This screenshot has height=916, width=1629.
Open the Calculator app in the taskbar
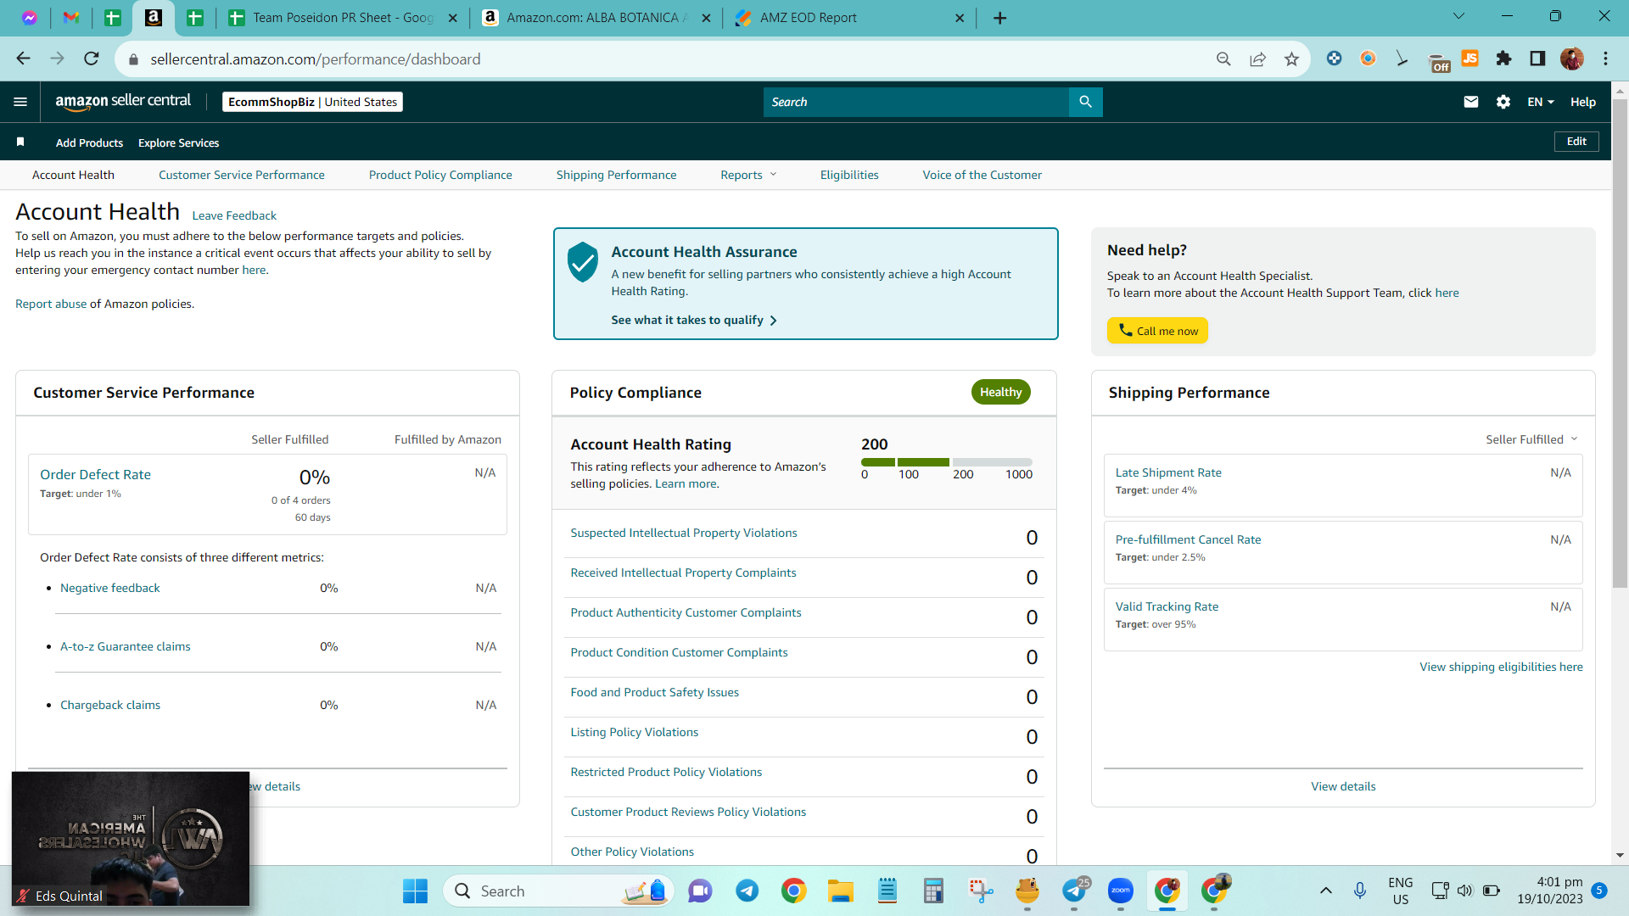coord(934,891)
